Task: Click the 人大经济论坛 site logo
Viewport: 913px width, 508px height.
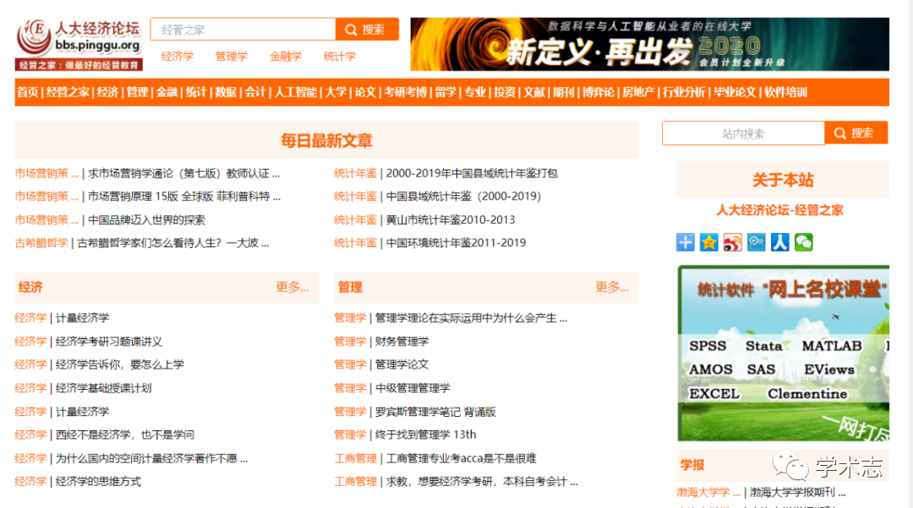Action: point(79,44)
